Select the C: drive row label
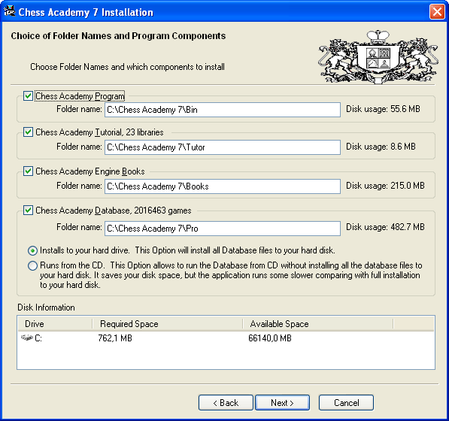449x421 pixels. tap(38, 338)
